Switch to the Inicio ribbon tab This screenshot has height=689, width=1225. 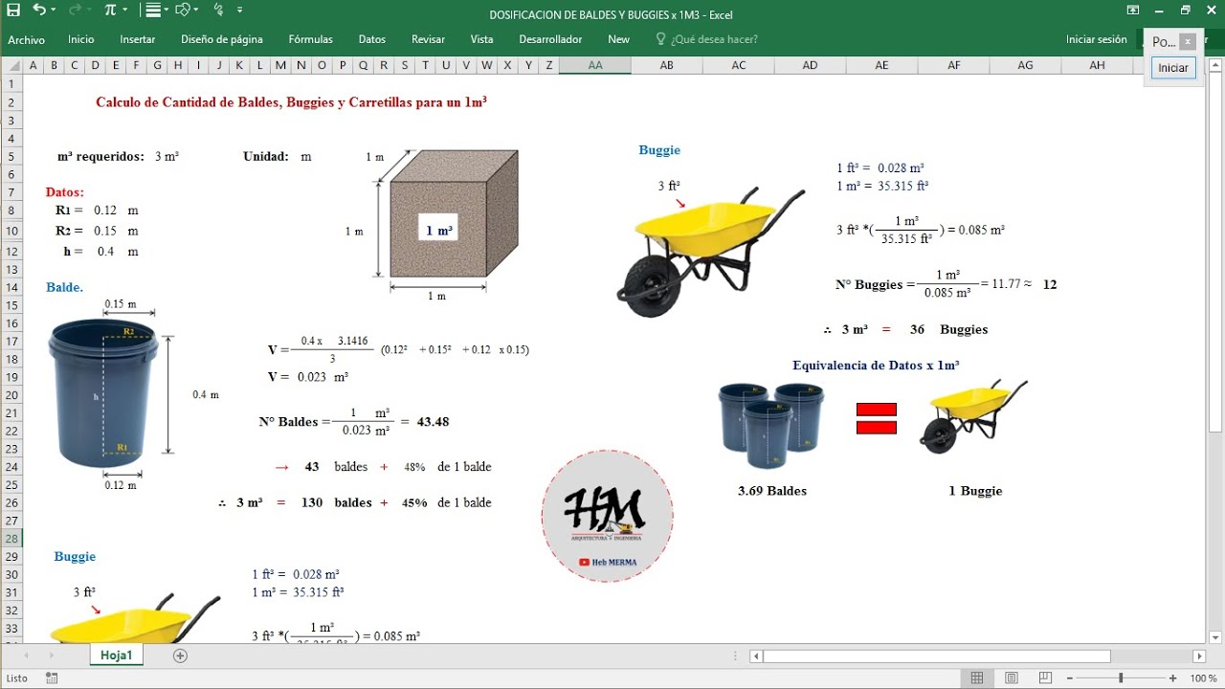coord(81,39)
